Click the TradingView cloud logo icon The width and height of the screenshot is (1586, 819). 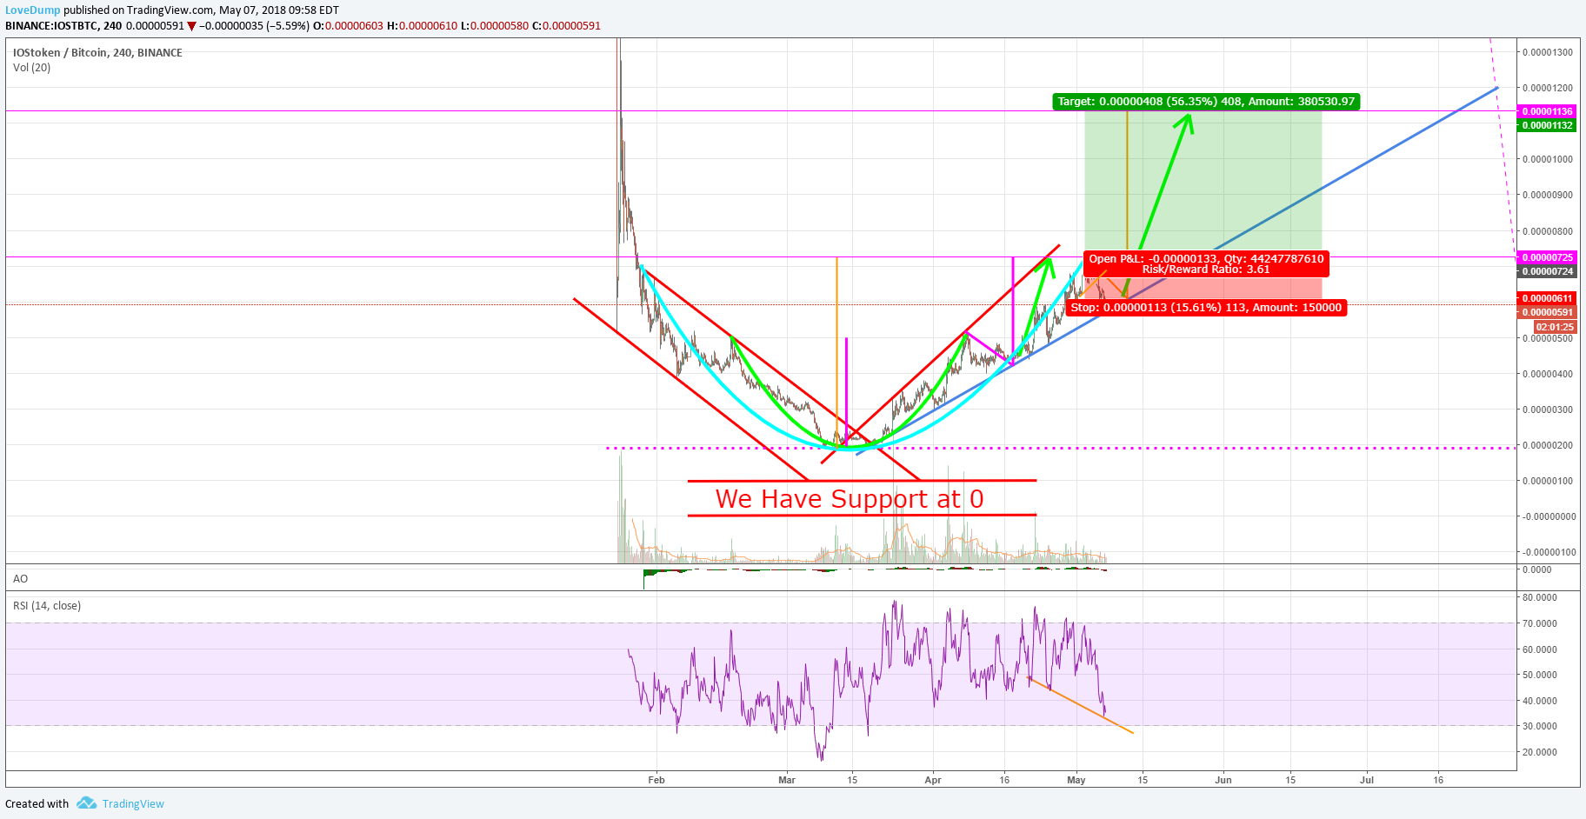(86, 802)
